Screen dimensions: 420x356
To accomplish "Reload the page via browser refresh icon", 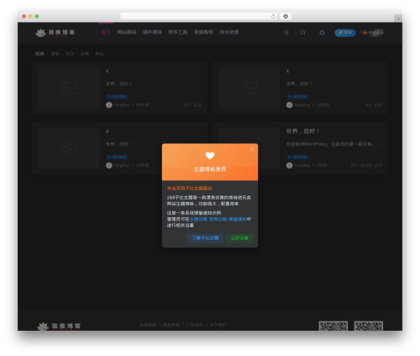I will point(273,16).
